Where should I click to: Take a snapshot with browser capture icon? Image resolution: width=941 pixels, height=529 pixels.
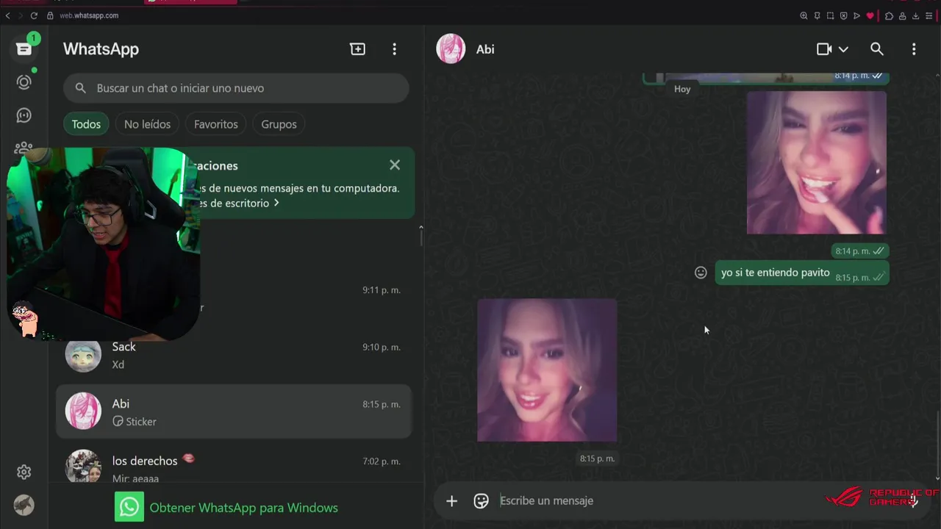coord(830,15)
